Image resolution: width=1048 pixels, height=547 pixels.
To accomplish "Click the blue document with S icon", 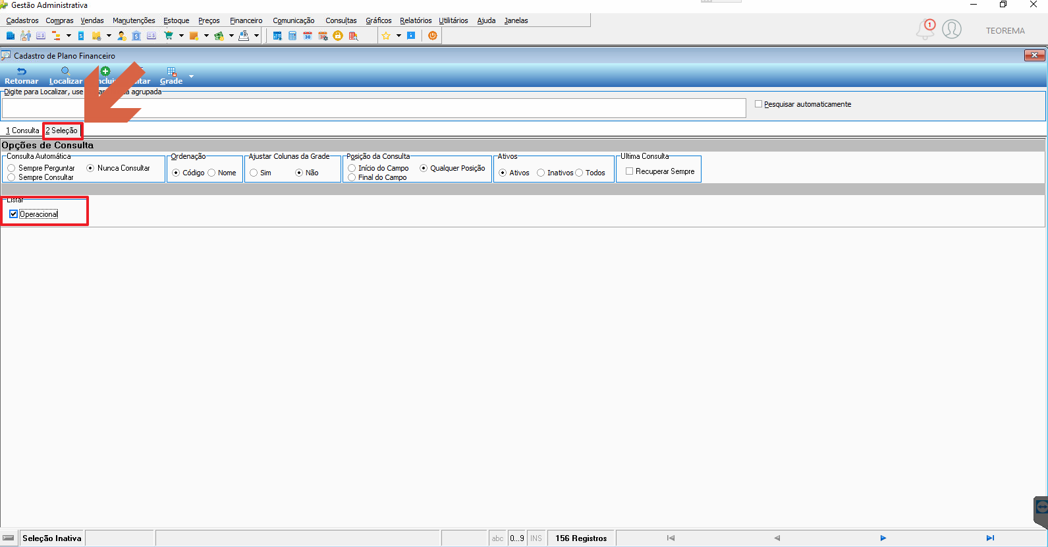I will pos(81,36).
